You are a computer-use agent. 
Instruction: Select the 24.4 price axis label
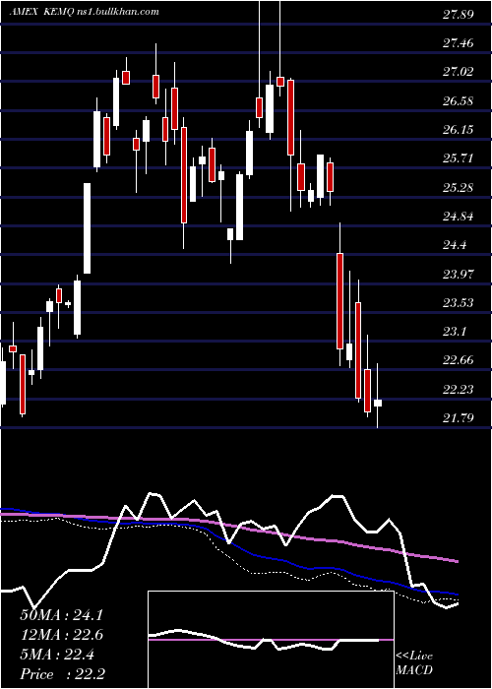coord(455,245)
